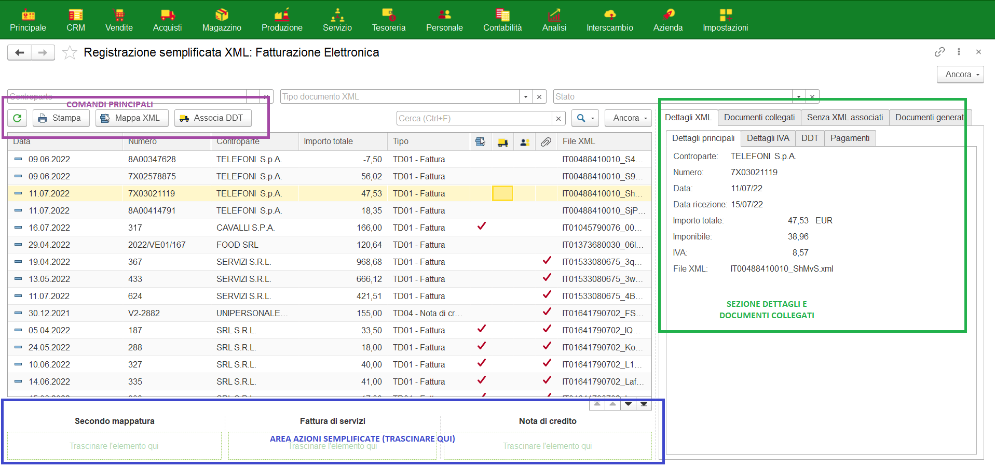Open the Servizio module
The height and width of the screenshot is (467, 995).
(x=337, y=20)
